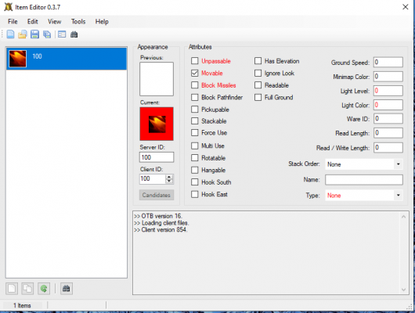Duplicate item using bottom copy icon
Screen dimensions: 415x313
pyautogui.click(x=27, y=289)
